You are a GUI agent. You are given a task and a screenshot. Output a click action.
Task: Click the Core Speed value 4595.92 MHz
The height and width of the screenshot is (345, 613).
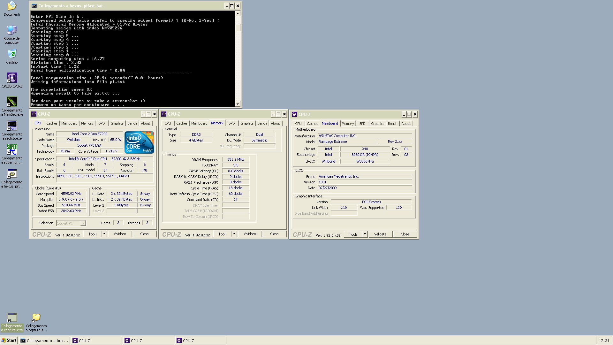pos(71,194)
